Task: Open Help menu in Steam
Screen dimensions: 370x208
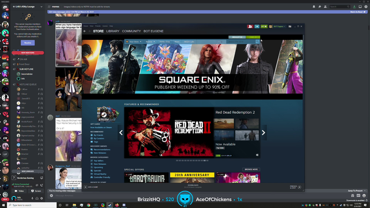Action: coord(111,26)
